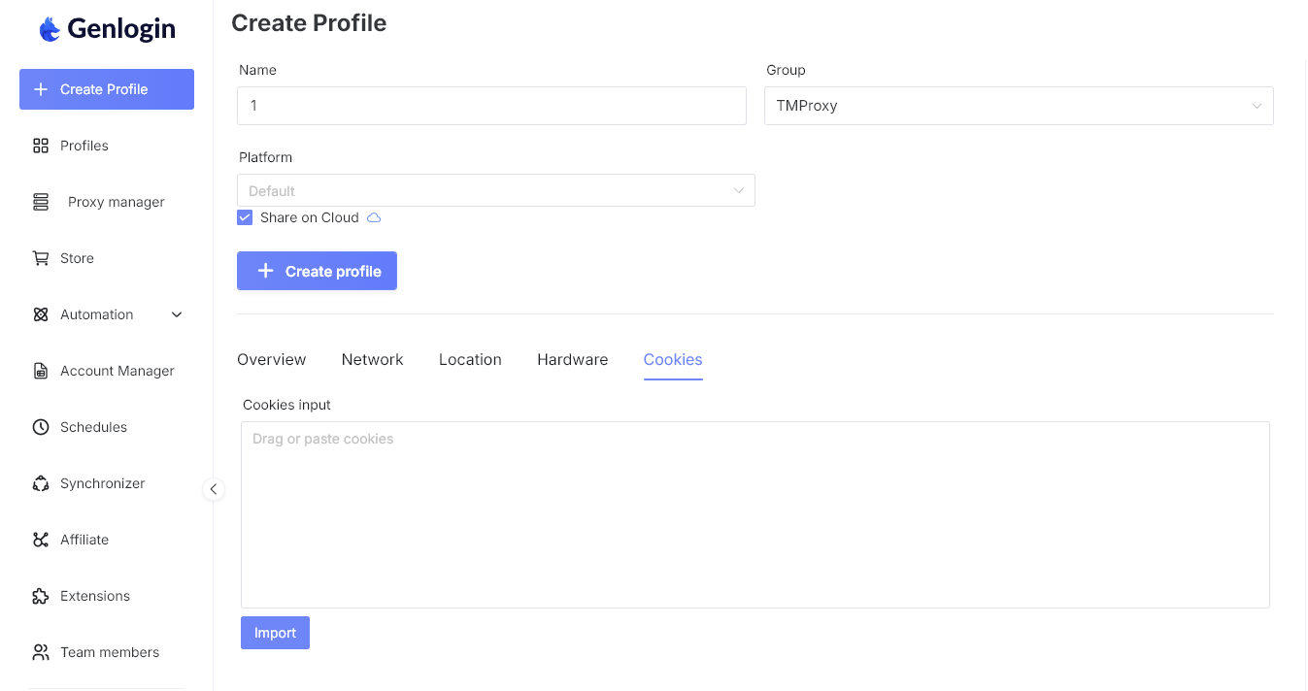The image size is (1308, 691).
Task: Uncheck the Share on Cloud checkbox
Action: [245, 217]
